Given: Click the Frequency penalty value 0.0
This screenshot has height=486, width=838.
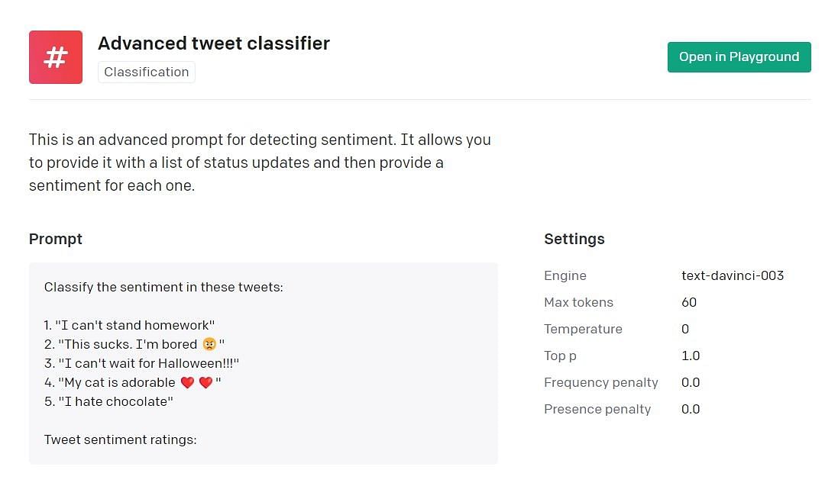Looking at the screenshot, I should [691, 382].
